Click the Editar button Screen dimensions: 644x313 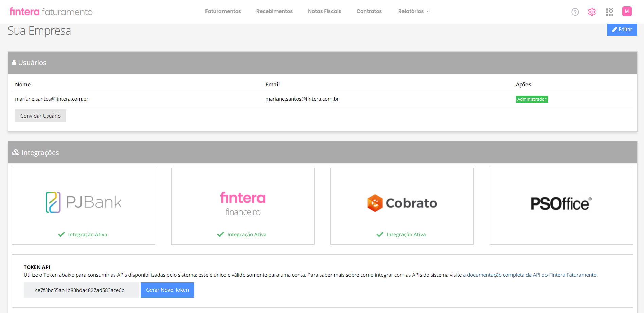622,30
